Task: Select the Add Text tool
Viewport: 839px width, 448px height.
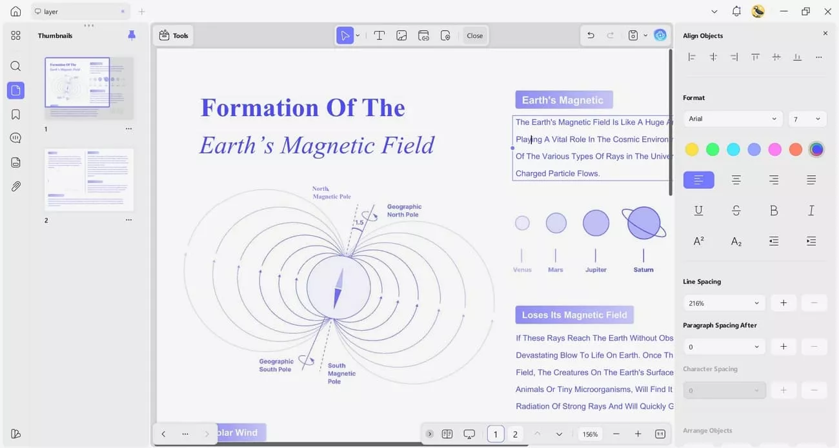Action: click(x=379, y=35)
